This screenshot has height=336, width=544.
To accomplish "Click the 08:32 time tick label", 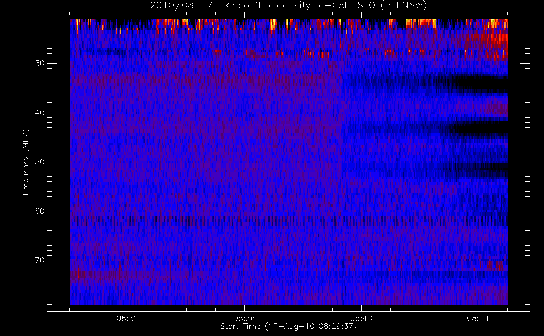I will coord(128,318).
